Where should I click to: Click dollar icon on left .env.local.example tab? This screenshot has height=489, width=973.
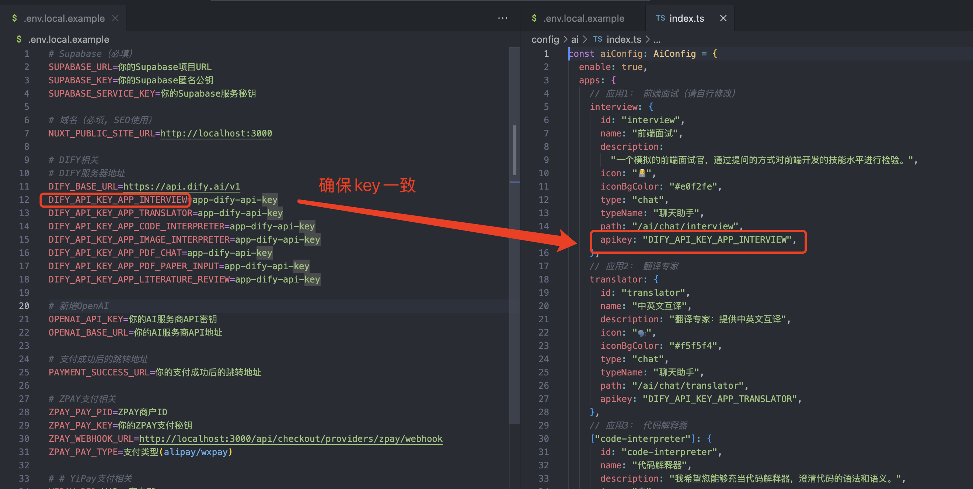[14, 18]
